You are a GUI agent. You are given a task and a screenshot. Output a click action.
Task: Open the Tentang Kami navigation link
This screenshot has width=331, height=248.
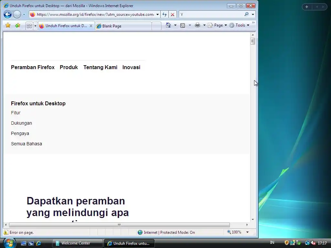tap(100, 67)
